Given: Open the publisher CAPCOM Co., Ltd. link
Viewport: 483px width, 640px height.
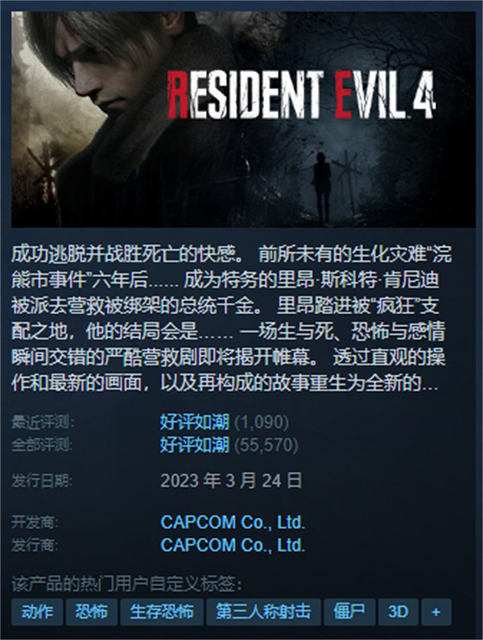Looking at the screenshot, I should [x=233, y=545].
